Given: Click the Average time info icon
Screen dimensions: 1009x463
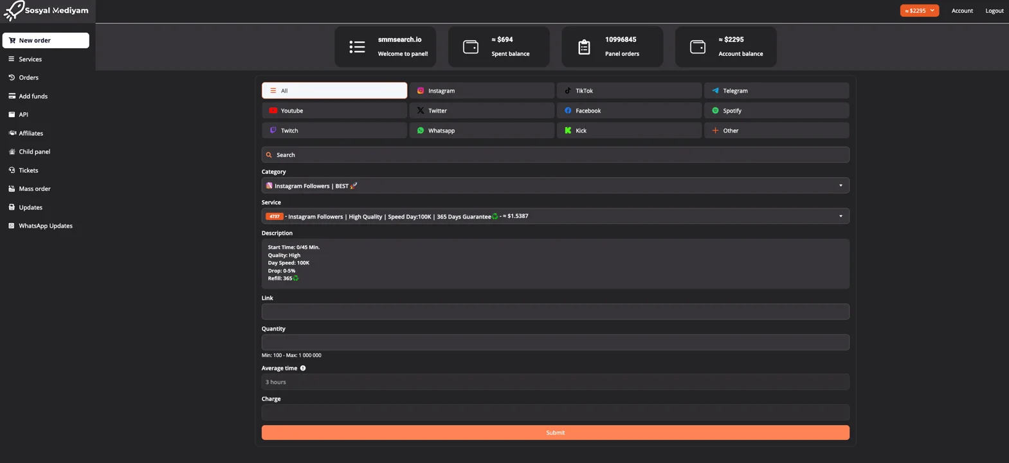Looking at the screenshot, I should [x=303, y=368].
